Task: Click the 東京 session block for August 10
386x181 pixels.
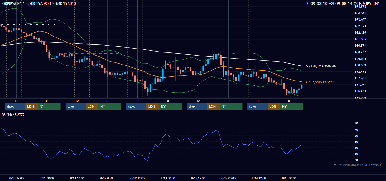Action: pos(15,106)
